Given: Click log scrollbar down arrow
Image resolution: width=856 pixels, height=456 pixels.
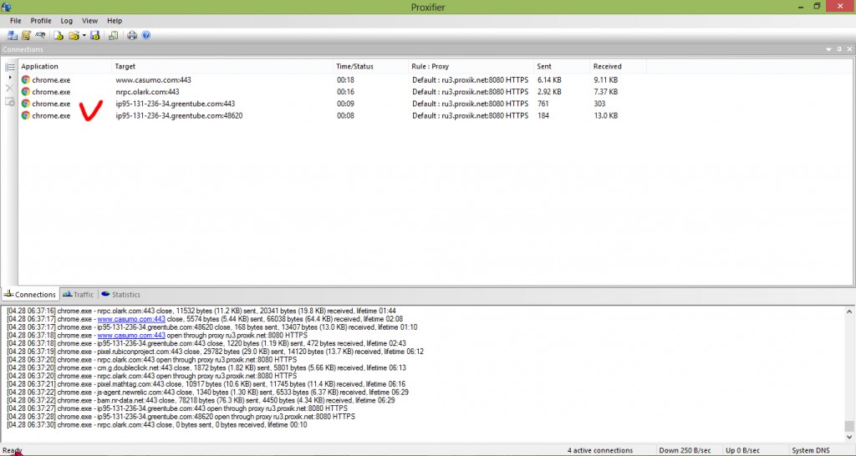Looking at the screenshot, I should (849, 437).
